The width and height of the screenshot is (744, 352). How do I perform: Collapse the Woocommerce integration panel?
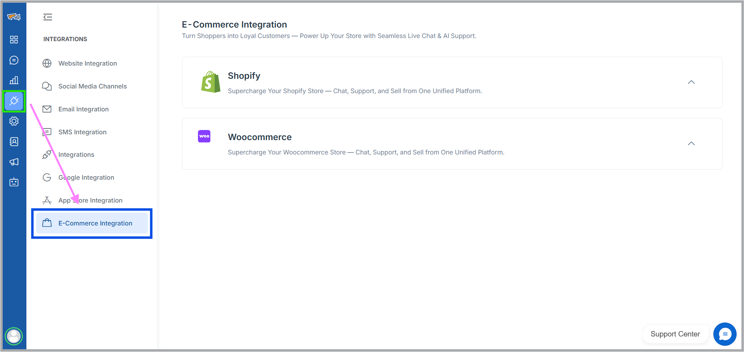(691, 144)
